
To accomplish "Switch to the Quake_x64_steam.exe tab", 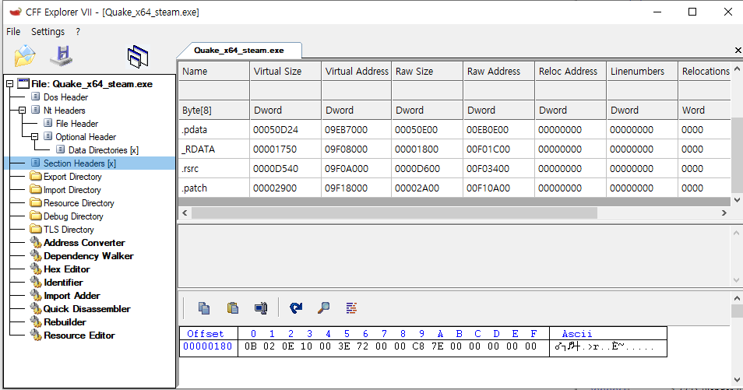I will [239, 51].
